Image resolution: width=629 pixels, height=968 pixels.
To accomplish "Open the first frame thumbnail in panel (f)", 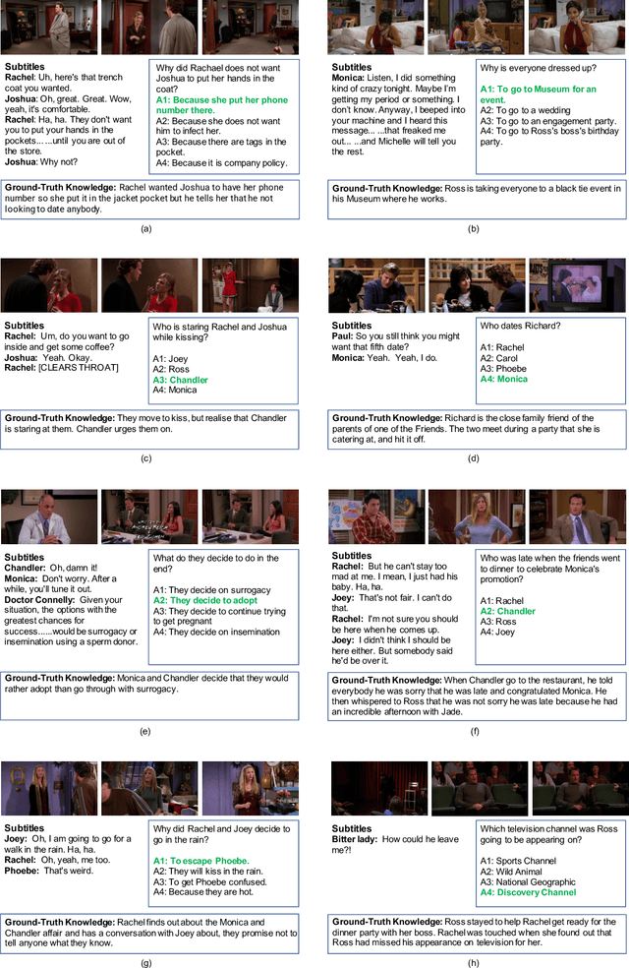I will (377, 516).
